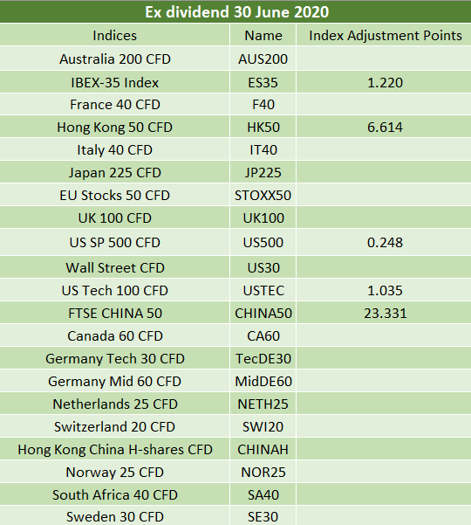Select the 'Indices' column header

[x=114, y=35]
